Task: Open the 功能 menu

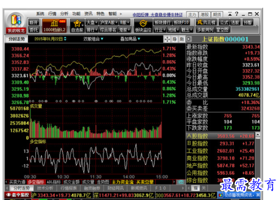Action: [76, 13]
